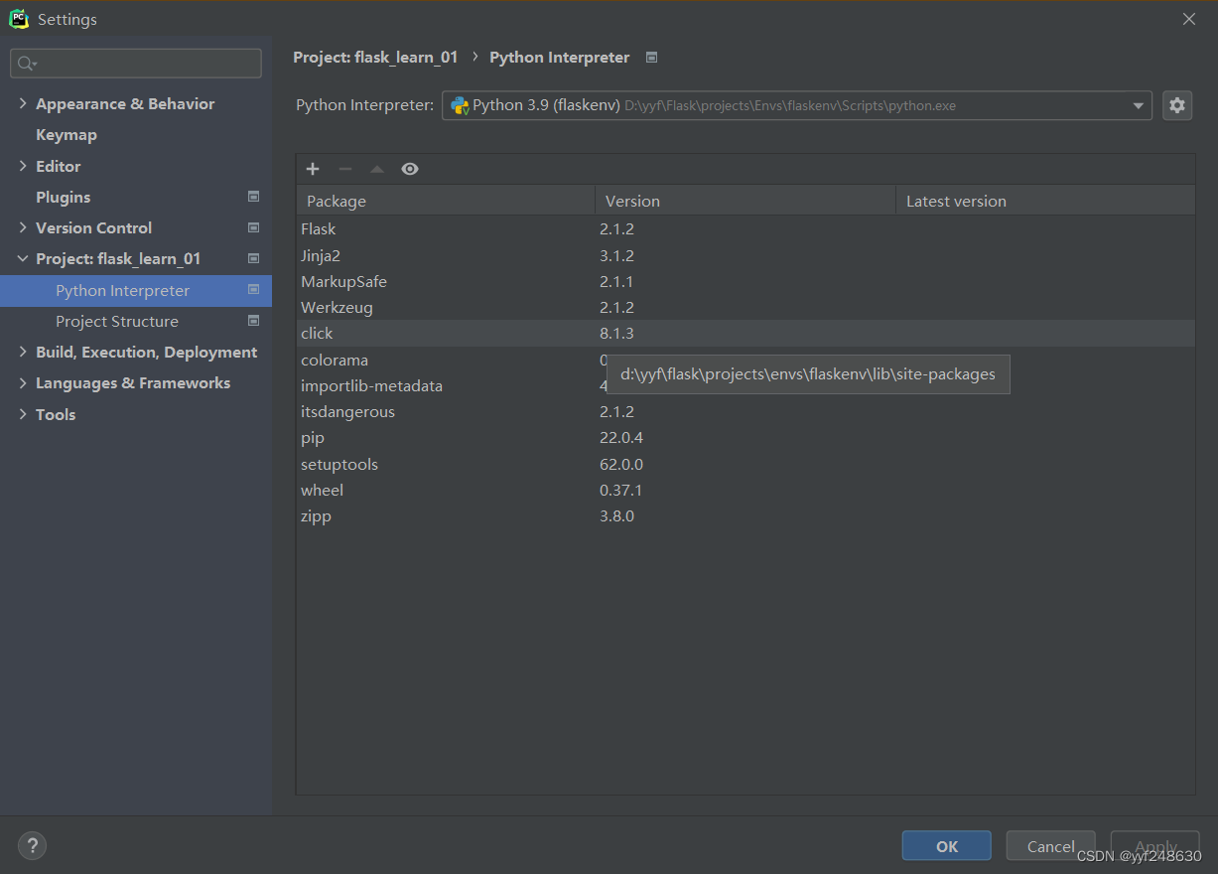The image size is (1218, 874).
Task: Expand Languages & Frameworks section
Action: point(23,382)
